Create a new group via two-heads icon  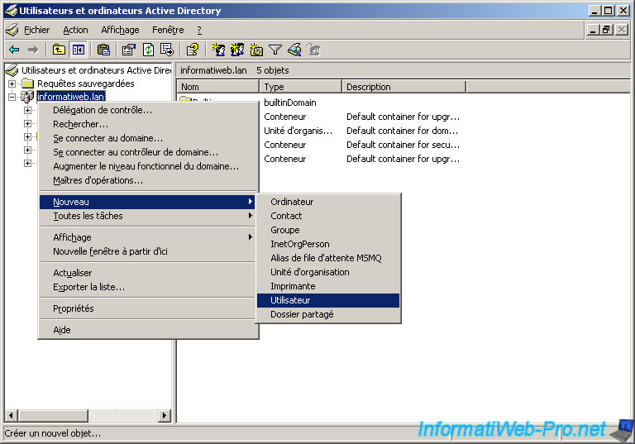tap(237, 50)
